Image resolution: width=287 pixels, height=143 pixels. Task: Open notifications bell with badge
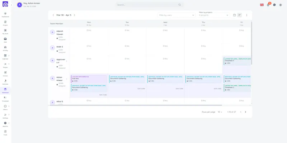point(268,5)
